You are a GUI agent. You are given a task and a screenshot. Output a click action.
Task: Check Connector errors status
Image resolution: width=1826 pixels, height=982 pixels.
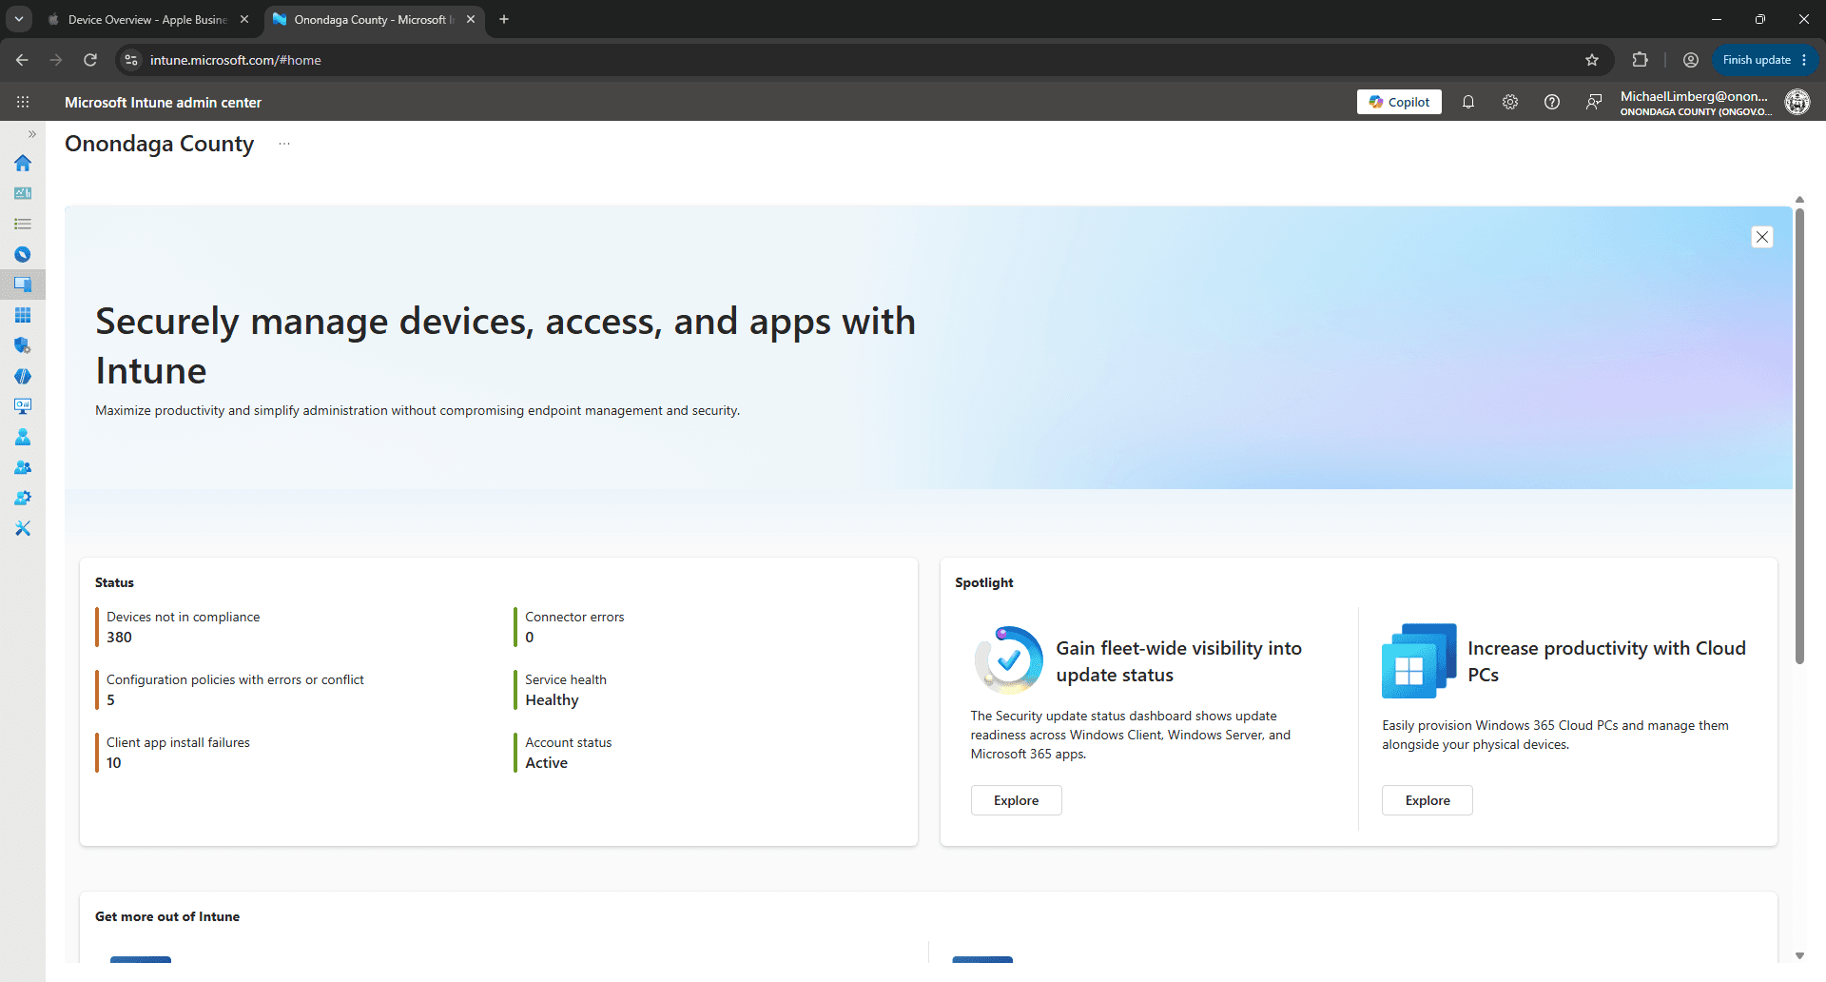(574, 627)
